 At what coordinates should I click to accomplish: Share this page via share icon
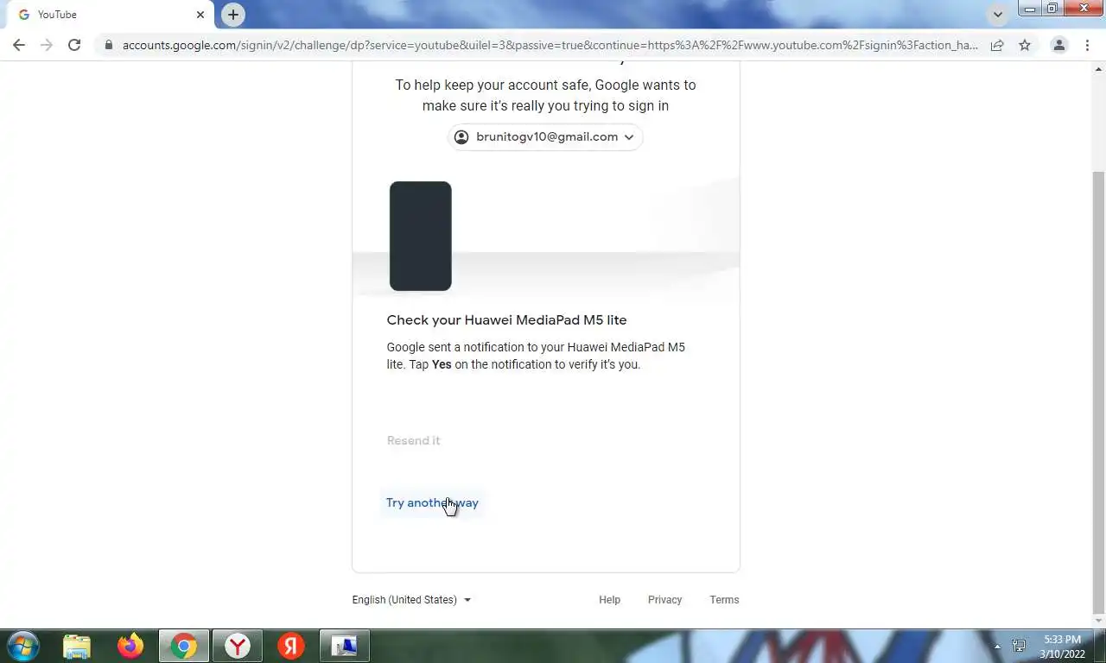[x=997, y=45]
